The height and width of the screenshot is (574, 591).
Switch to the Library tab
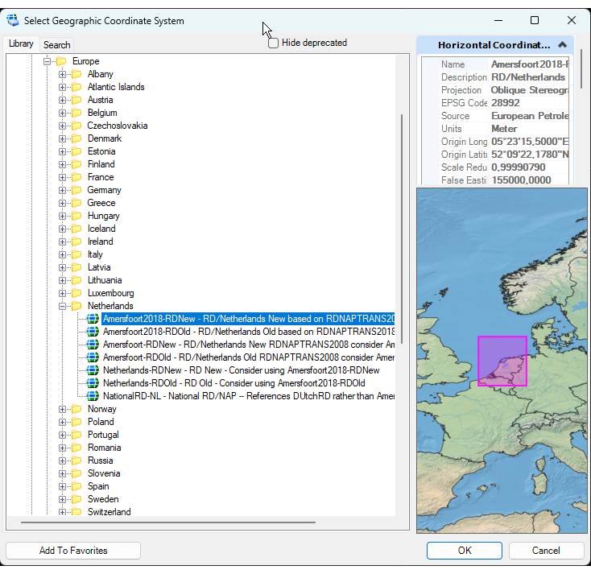(21, 44)
